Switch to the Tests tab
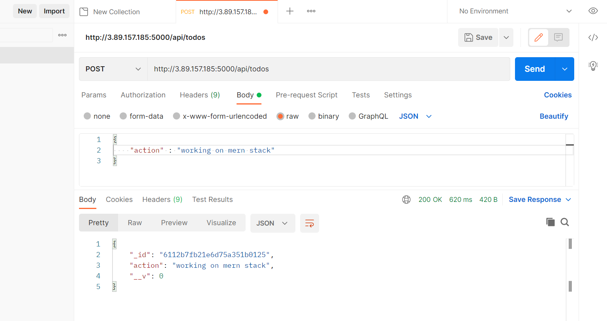The image size is (607, 321). click(361, 95)
